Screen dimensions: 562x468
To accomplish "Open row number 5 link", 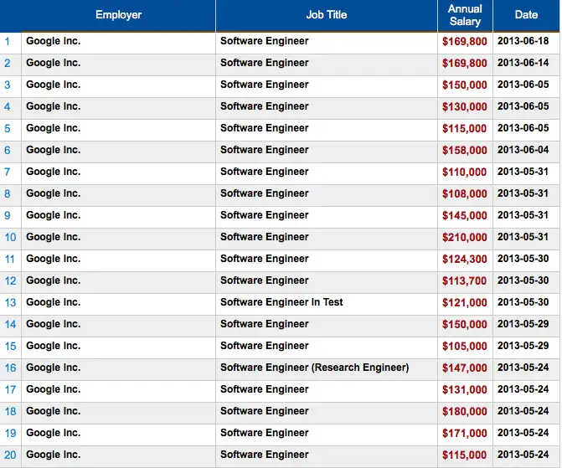I will pyautogui.click(x=8, y=129).
